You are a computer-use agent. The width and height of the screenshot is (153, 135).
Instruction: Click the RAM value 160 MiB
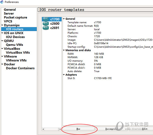click(x=99, y=54)
